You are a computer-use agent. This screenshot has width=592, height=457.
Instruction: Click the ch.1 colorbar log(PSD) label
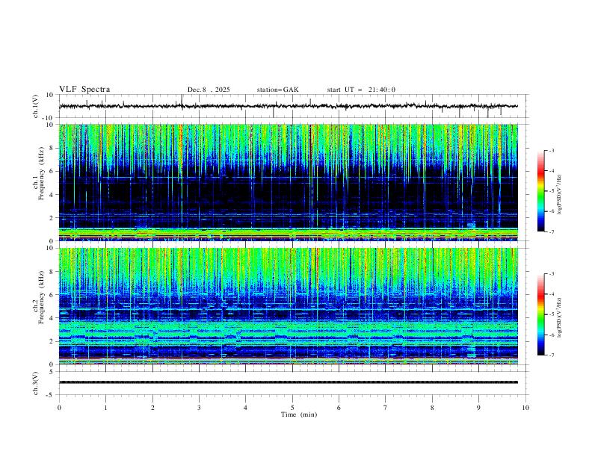pyautogui.click(x=560, y=195)
